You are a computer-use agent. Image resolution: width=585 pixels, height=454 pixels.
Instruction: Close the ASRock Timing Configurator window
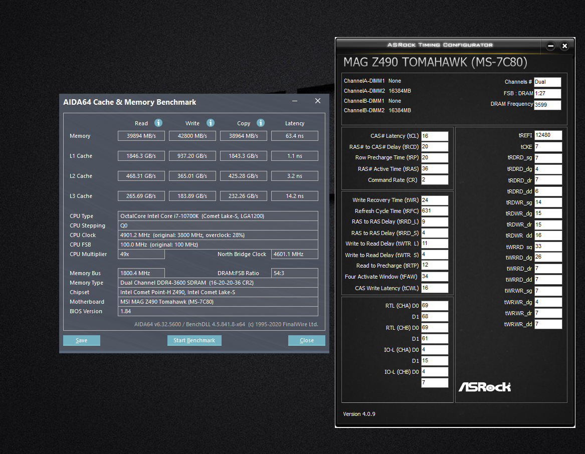click(564, 46)
